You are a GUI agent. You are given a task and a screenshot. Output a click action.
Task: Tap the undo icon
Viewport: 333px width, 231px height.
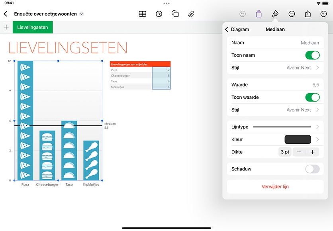[x=243, y=14]
